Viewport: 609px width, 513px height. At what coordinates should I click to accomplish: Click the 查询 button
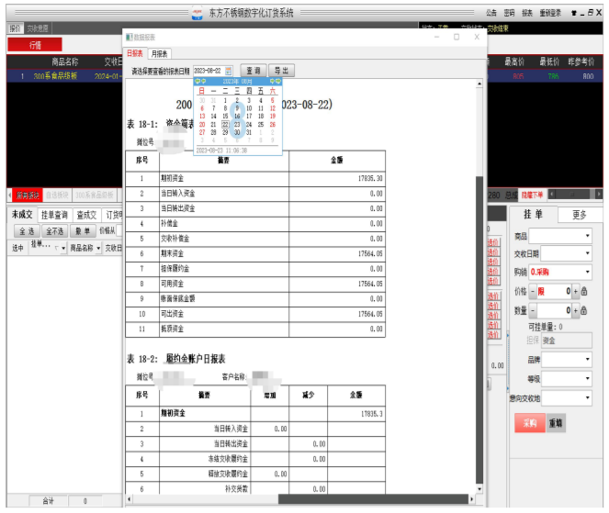pyautogui.click(x=253, y=71)
